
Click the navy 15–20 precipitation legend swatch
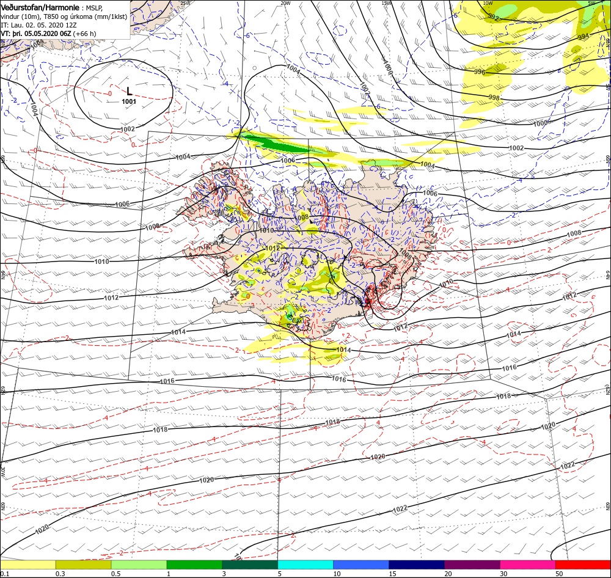417,565
